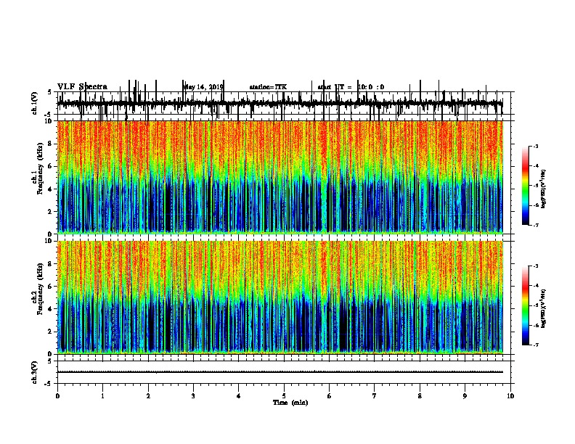Viewport: 575px width, 444px height.
Task: Click the ch.2 color bar log(PSD) label
Action: click(x=543, y=308)
